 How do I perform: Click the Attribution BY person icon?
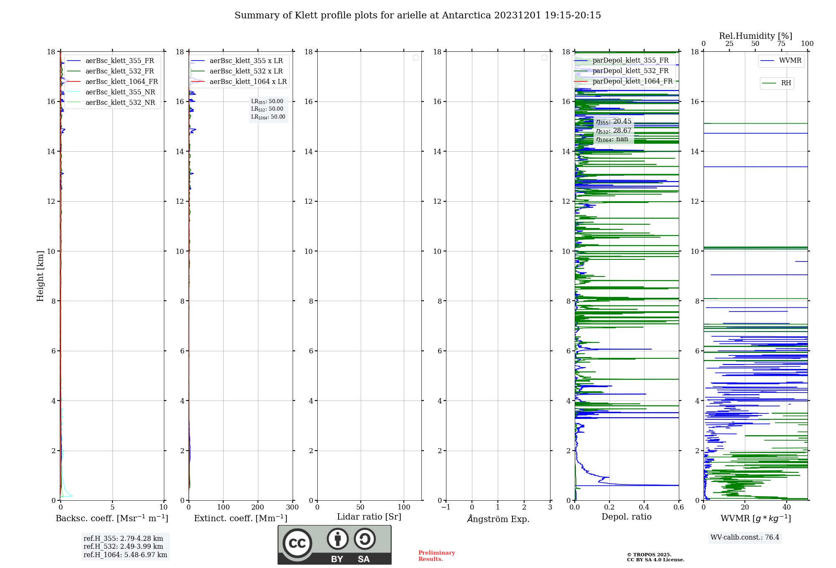(x=337, y=539)
